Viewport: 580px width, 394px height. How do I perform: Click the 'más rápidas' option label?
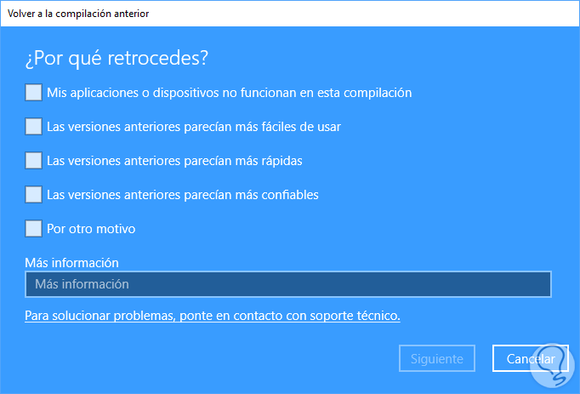(x=174, y=161)
